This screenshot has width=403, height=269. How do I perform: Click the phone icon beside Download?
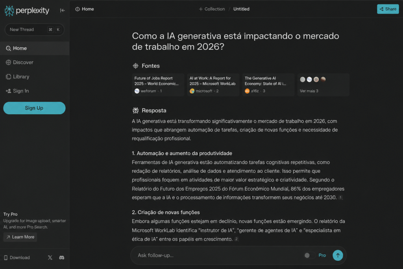point(6,258)
